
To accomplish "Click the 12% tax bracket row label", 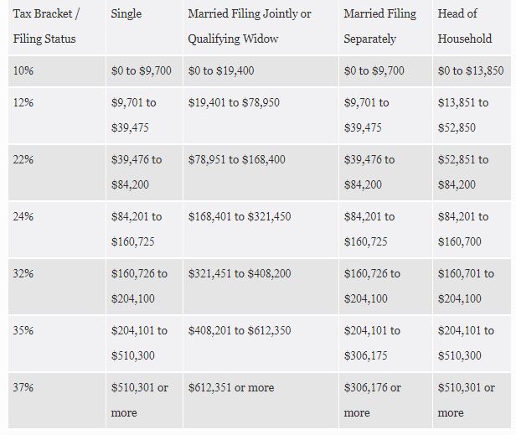I will (x=23, y=102).
